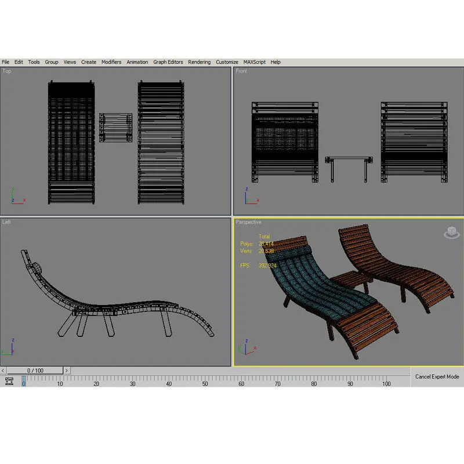The height and width of the screenshot is (464, 464).
Task: Click Polys count statistic in Perspective viewport
Action: pyautogui.click(x=257, y=244)
